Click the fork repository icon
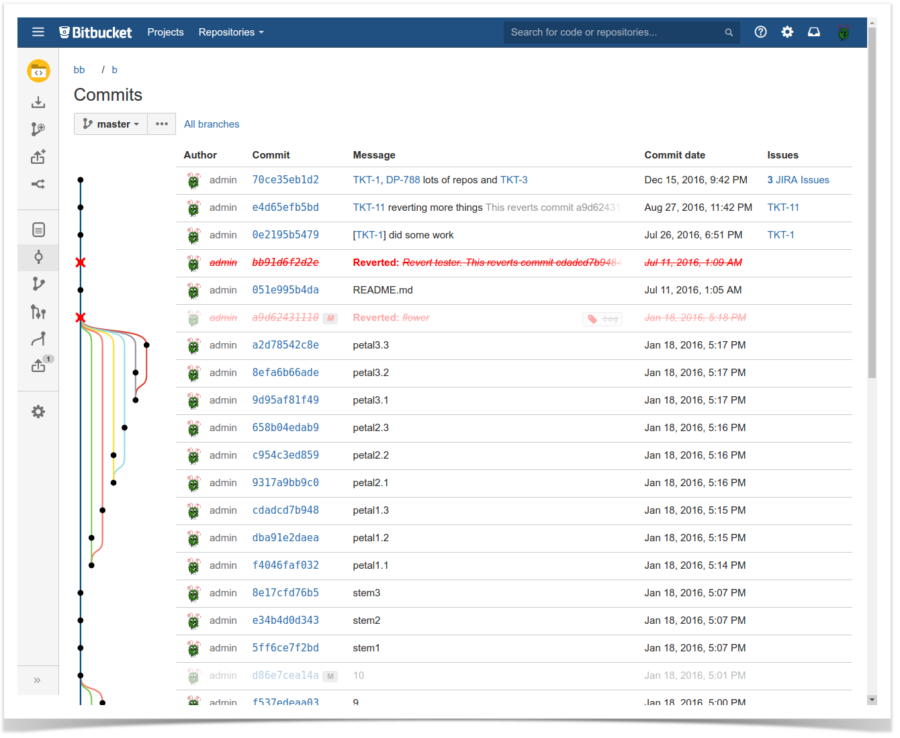The width and height of the screenshot is (900, 738). (38, 156)
